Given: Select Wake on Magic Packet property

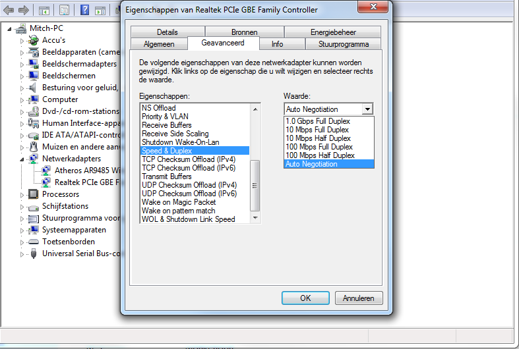Looking at the screenshot, I should point(179,202).
